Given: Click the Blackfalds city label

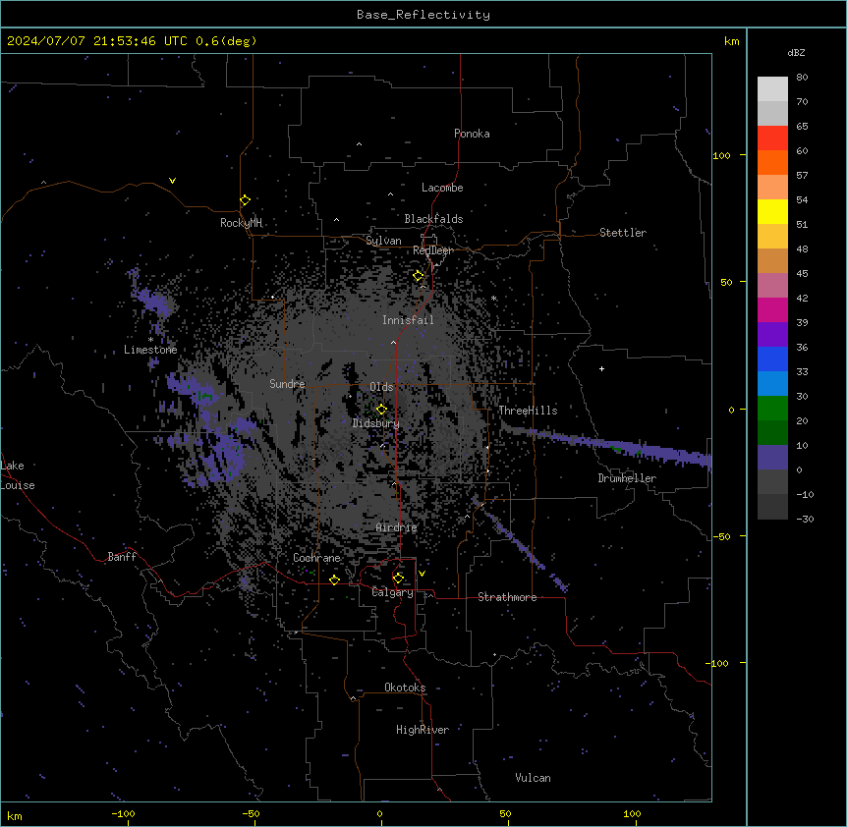Looking at the screenshot, I should [433, 219].
